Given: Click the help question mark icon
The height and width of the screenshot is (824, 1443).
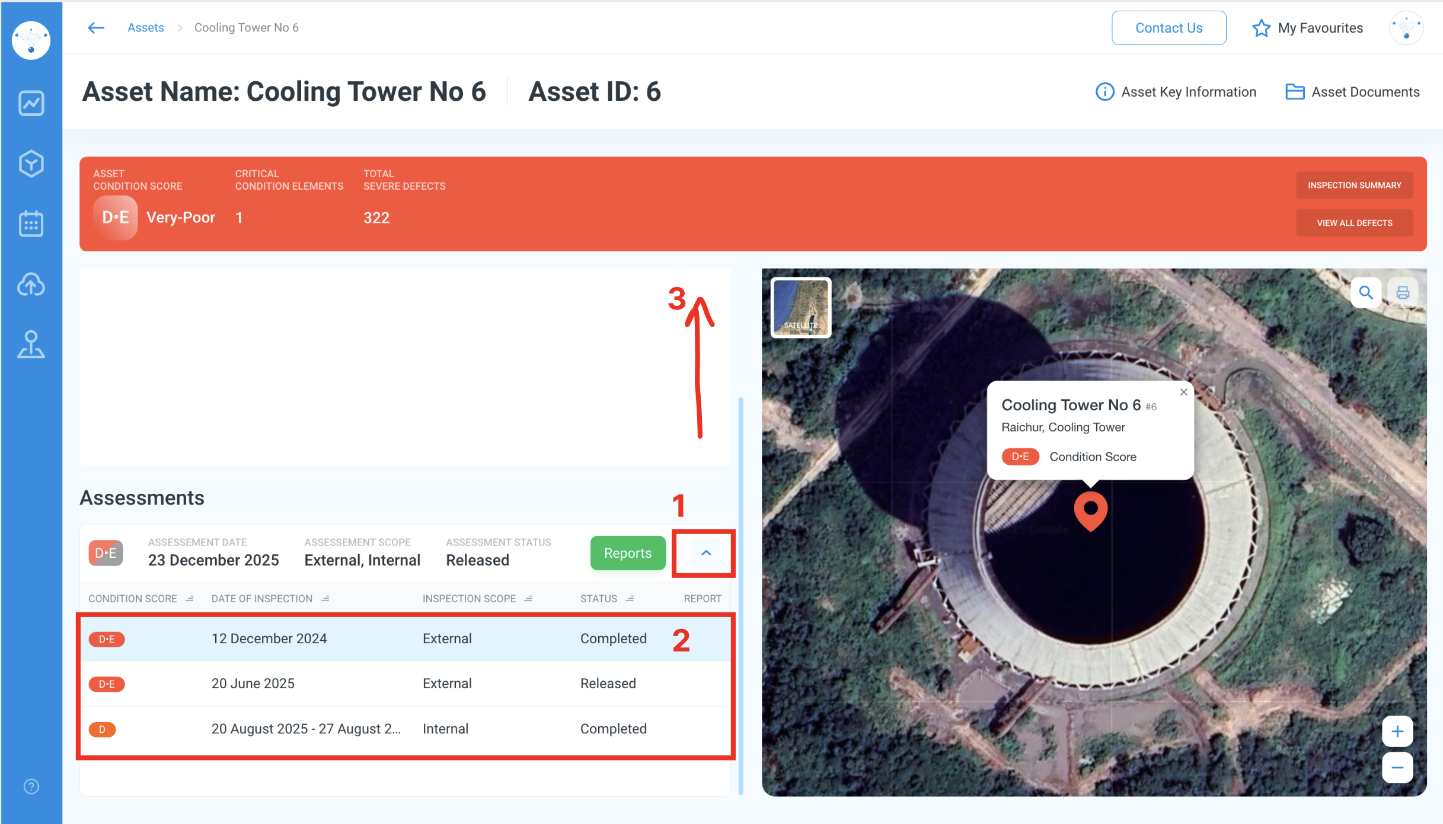Looking at the screenshot, I should coord(31,786).
